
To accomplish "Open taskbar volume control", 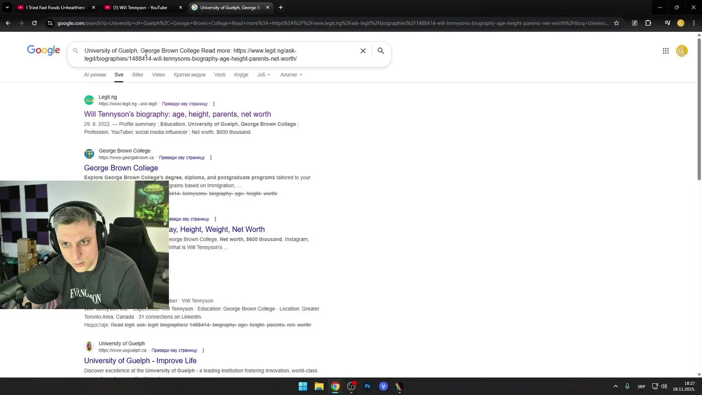I will pos(664,386).
